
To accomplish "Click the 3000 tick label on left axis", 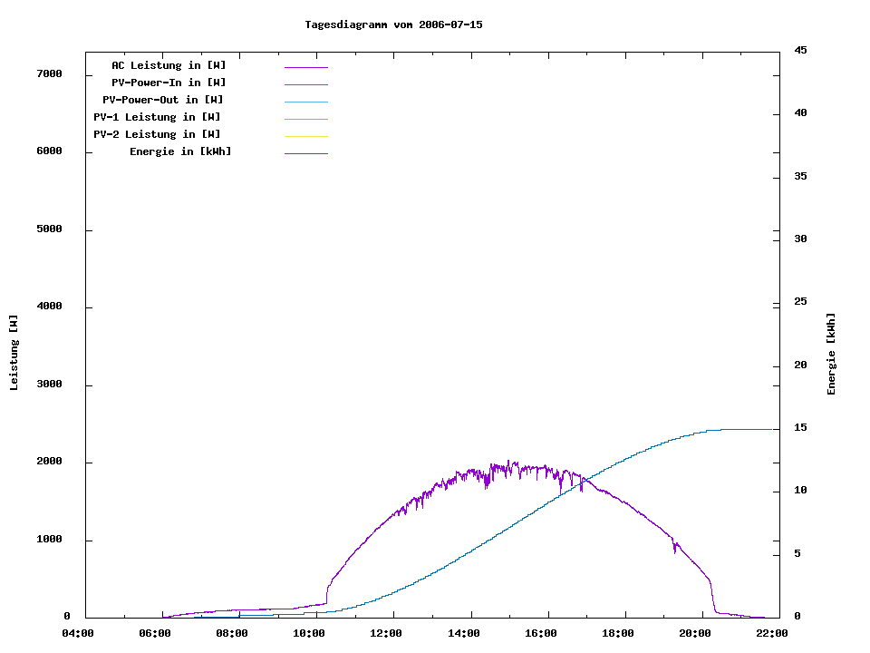I will [x=49, y=385].
